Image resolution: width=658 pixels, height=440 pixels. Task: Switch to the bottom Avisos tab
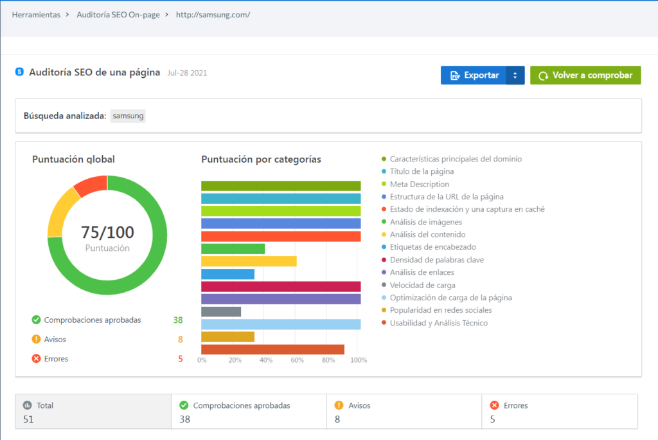pos(404,412)
